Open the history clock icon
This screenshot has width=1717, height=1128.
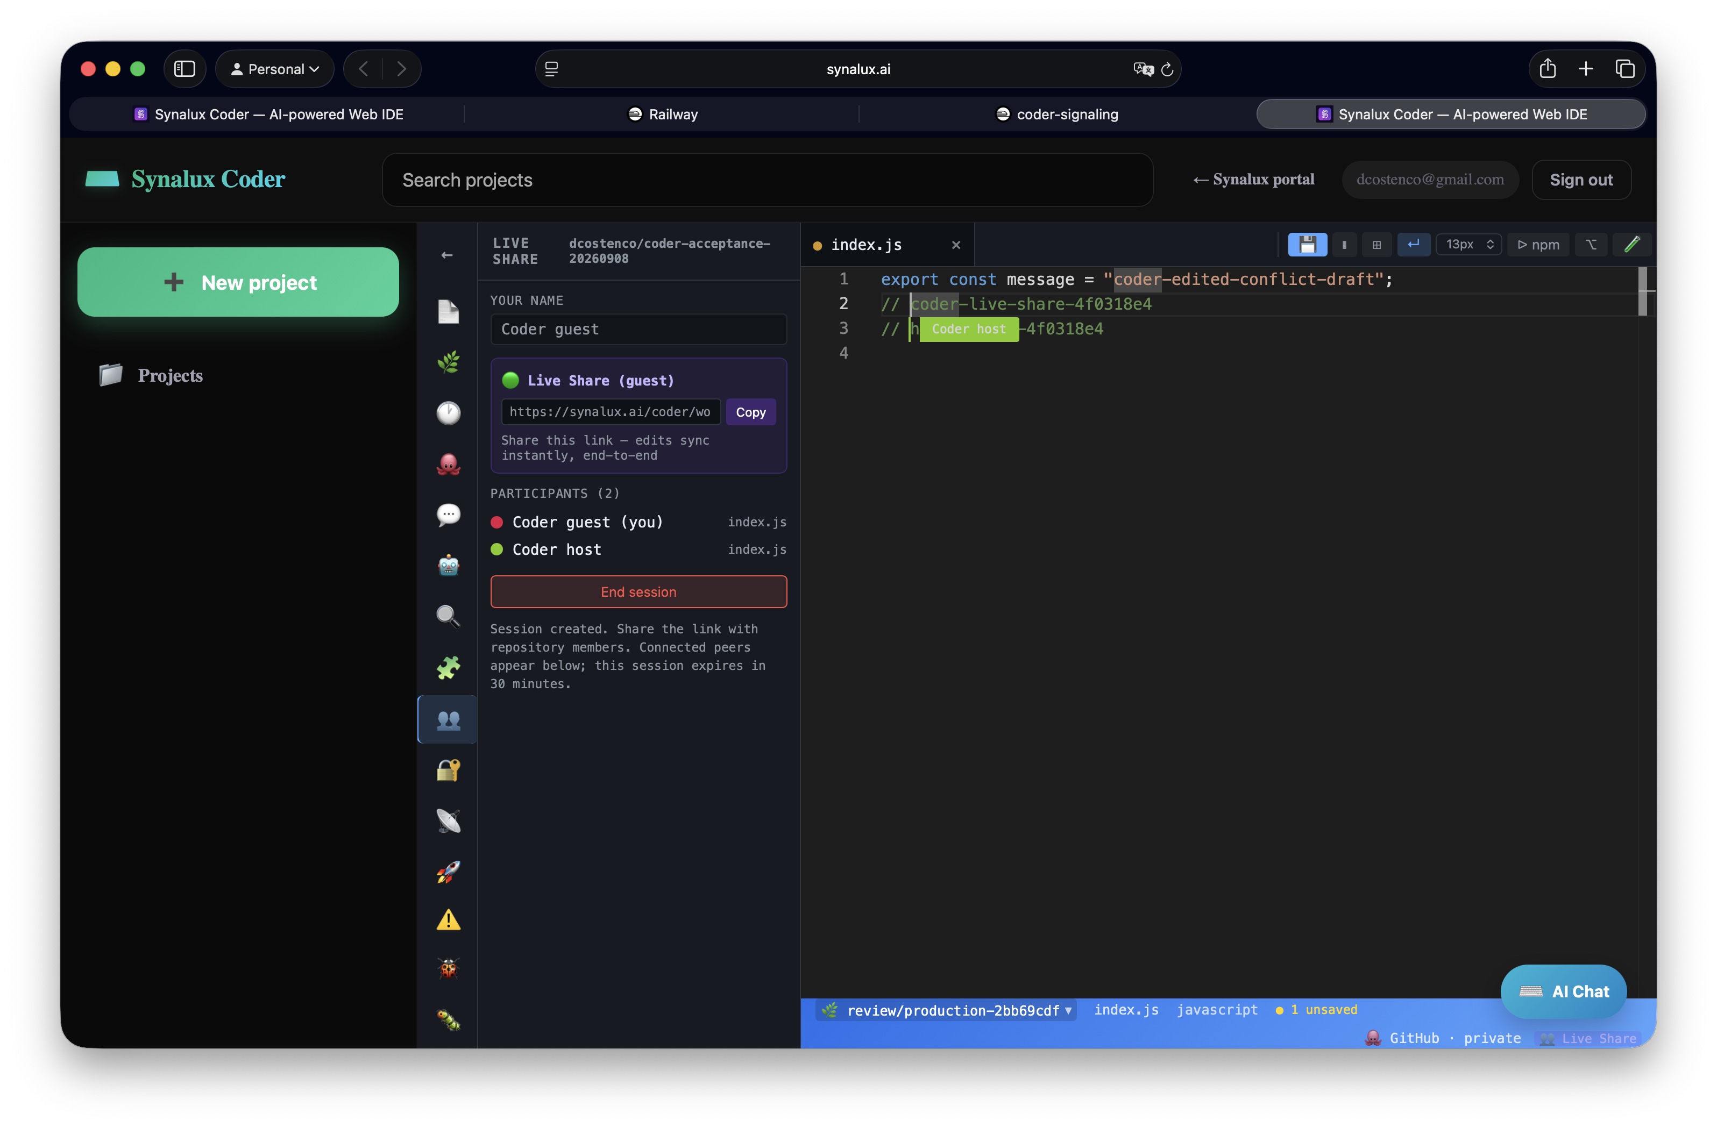tap(448, 412)
